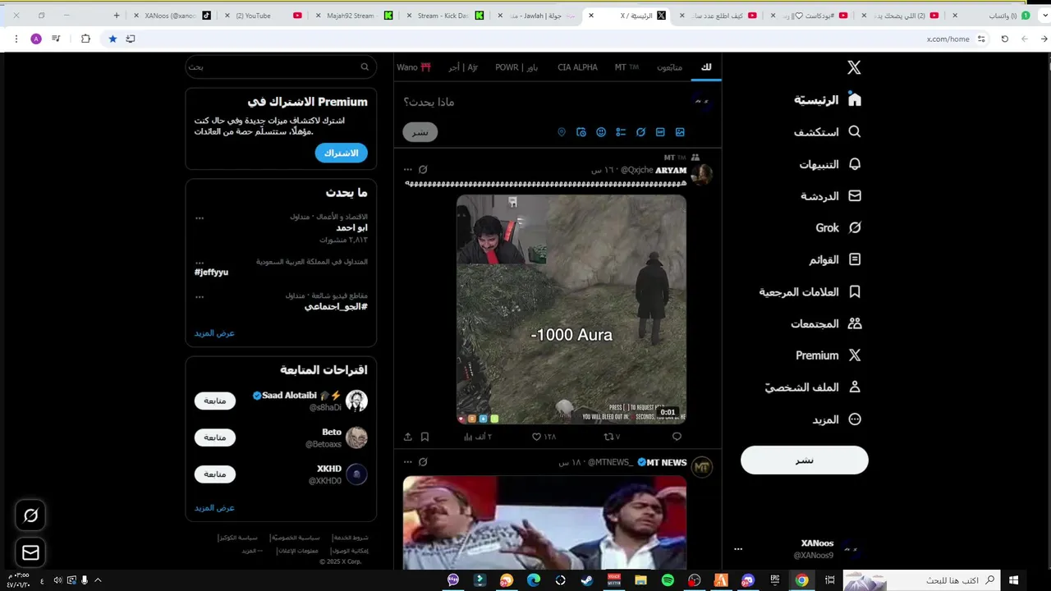Open three-dot menu on ARYAM's post
Screen dimensions: 1051x591
point(407,170)
